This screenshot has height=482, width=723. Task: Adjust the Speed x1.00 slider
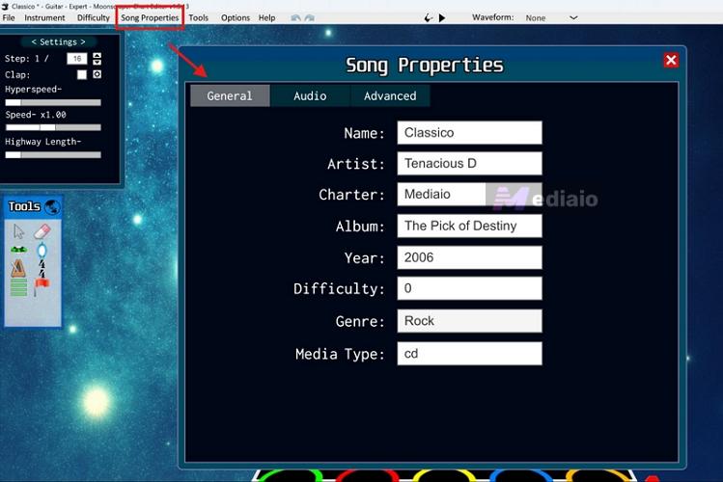pos(53,127)
